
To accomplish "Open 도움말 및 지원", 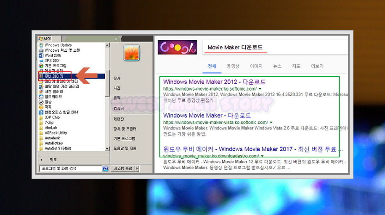I will 125,149.
